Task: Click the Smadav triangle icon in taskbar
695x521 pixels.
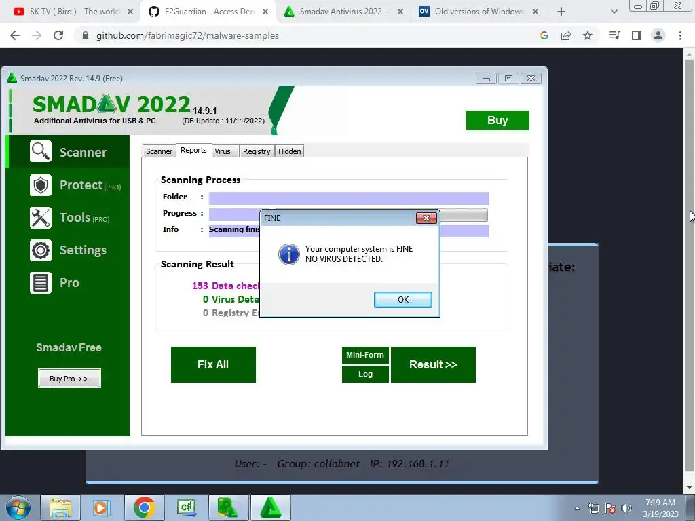Action: 271,507
